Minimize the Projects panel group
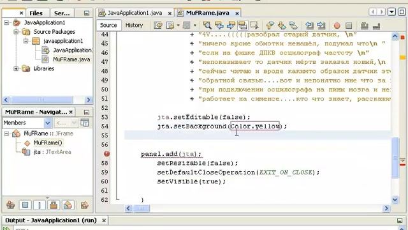This screenshot has width=408, height=230. click(x=87, y=13)
